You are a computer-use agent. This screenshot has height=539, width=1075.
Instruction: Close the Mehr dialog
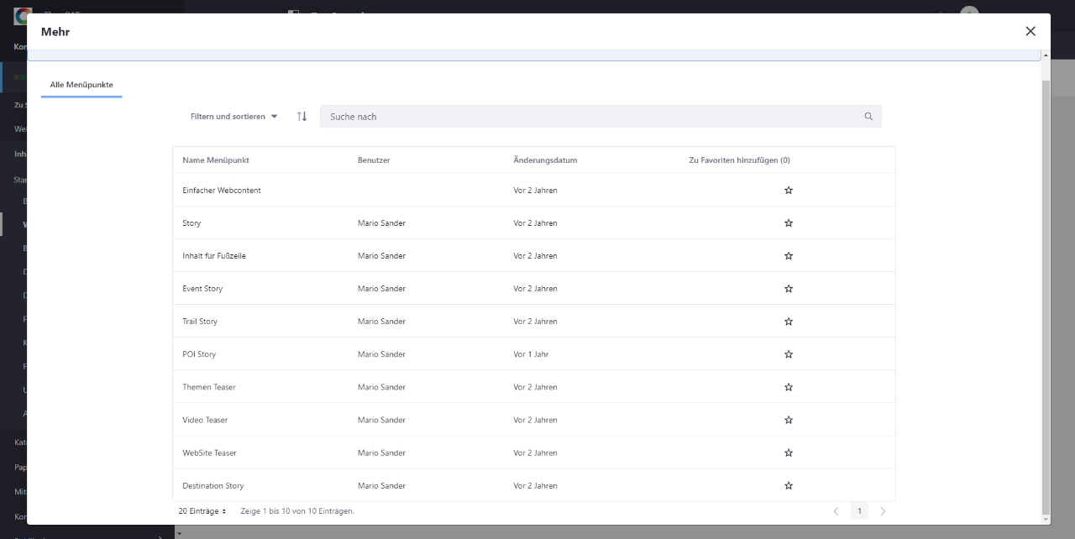(1030, 31)
